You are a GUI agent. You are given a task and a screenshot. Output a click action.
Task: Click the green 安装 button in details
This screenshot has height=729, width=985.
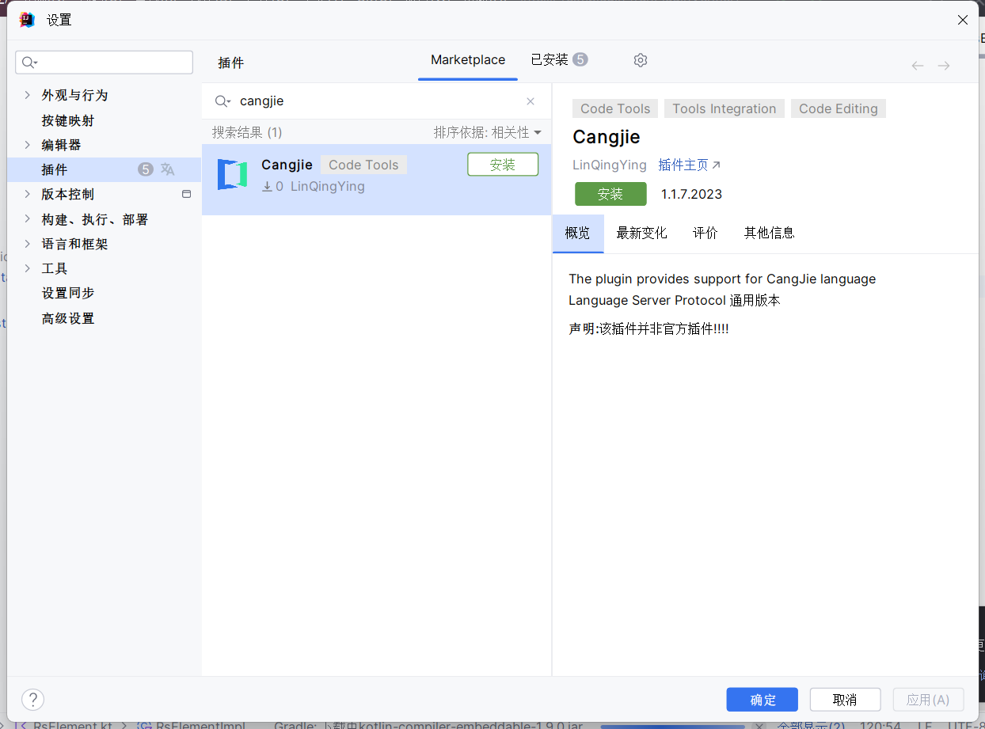point(610,194)
